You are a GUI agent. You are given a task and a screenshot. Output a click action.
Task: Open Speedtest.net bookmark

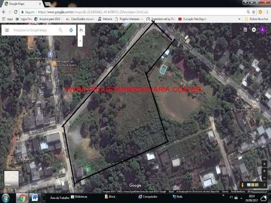(x=161, y=19)
